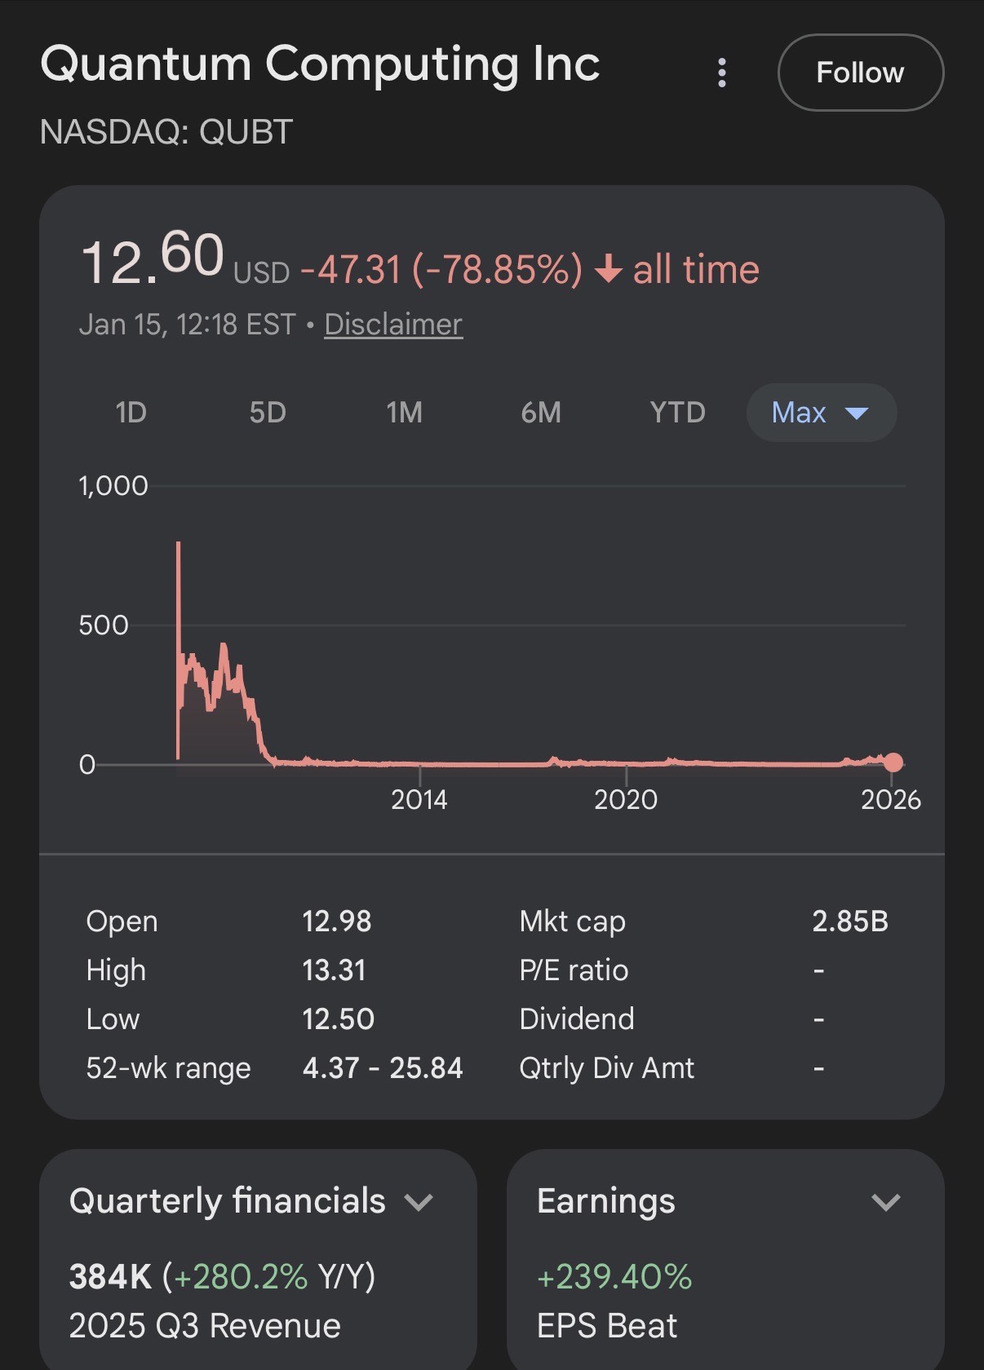Viewport: 984px width, 1370px height.
Task: Select the YTD chart range
Action: point(677,413)
